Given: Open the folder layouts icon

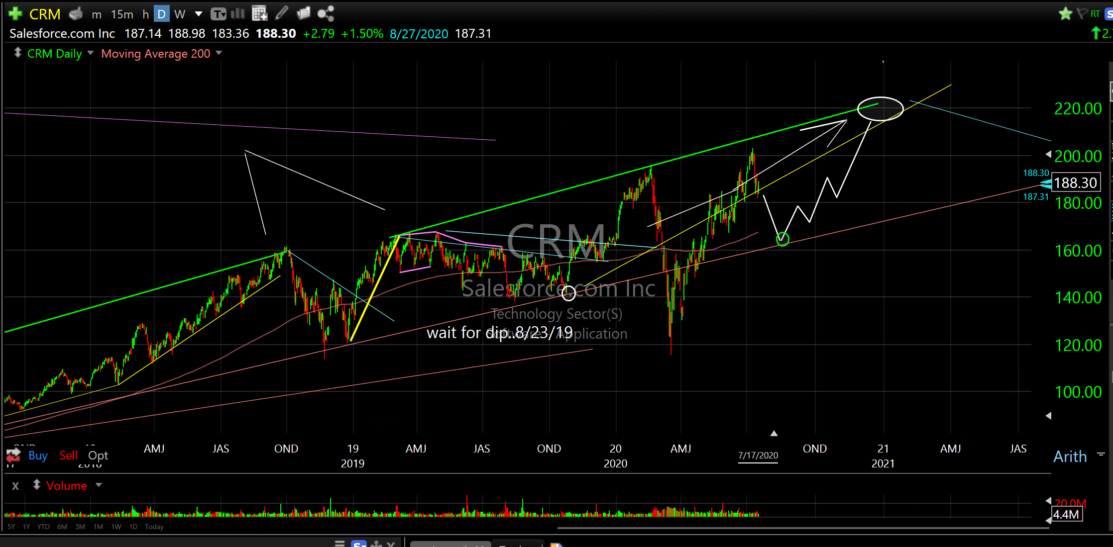Looking at the screenshot, I should click(x=303, y=14).
